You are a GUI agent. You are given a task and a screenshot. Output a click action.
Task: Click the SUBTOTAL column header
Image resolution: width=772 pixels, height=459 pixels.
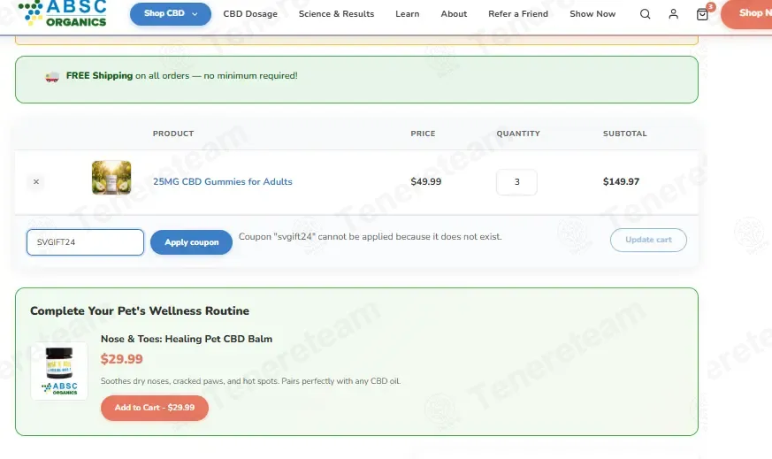click(x=625, y=134)
